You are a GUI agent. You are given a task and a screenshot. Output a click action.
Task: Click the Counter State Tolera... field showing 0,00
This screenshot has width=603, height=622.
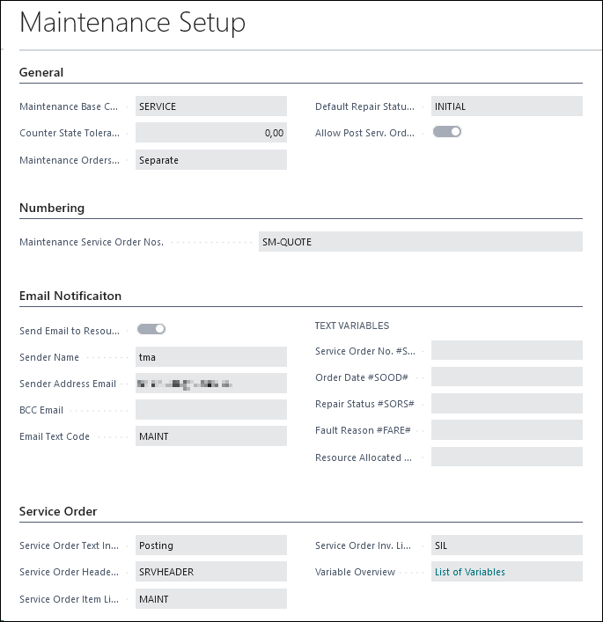point(210,133)
